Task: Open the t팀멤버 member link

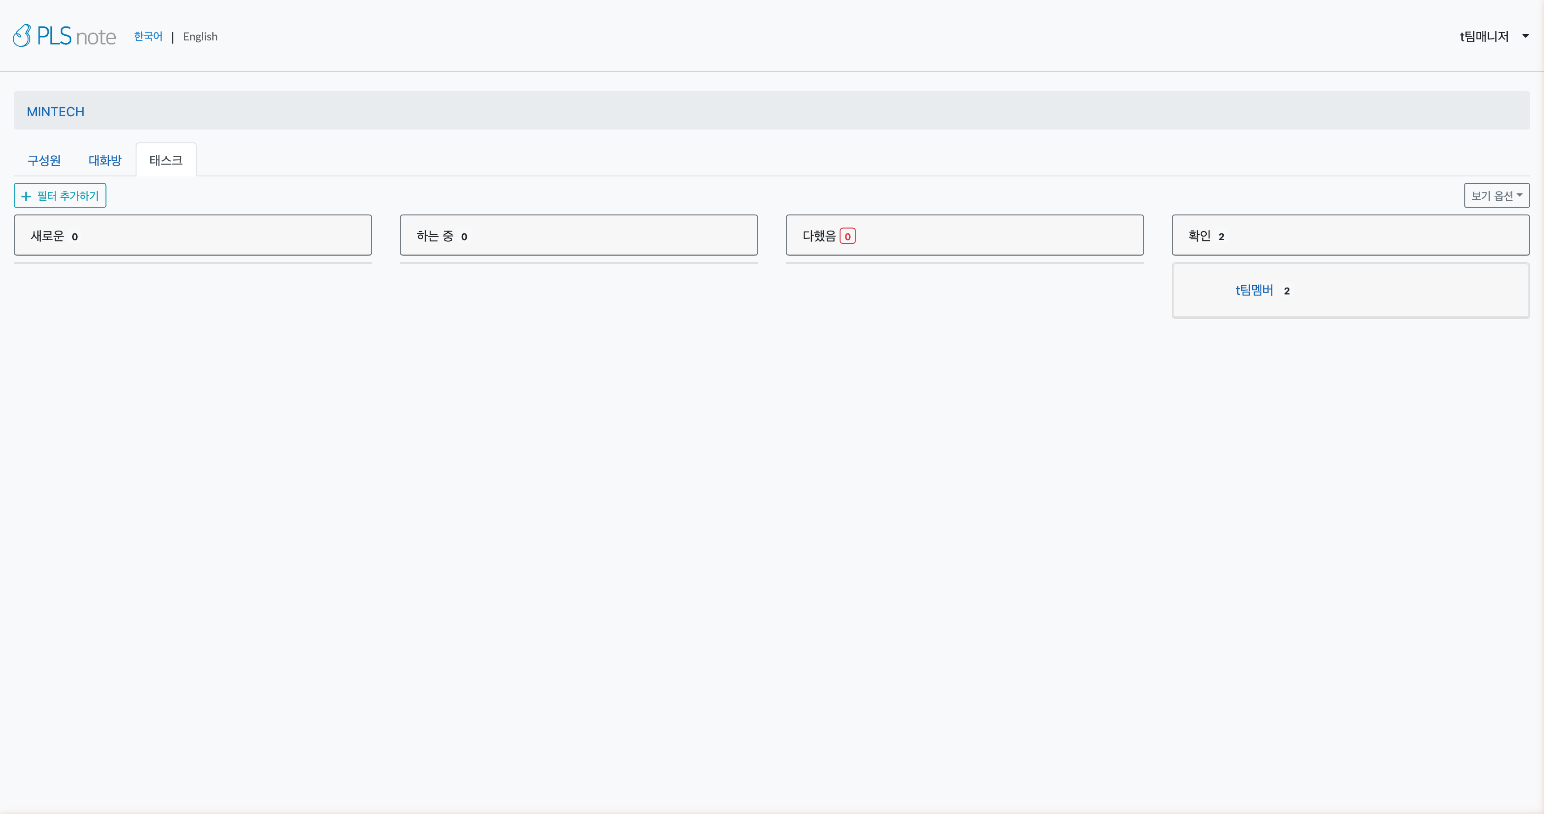Action: (1254, 290)
